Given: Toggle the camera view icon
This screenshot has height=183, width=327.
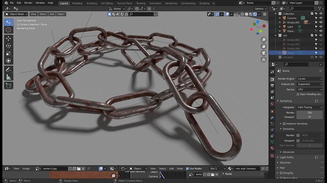Looking at the screenshot, I should tap(263, 53).
